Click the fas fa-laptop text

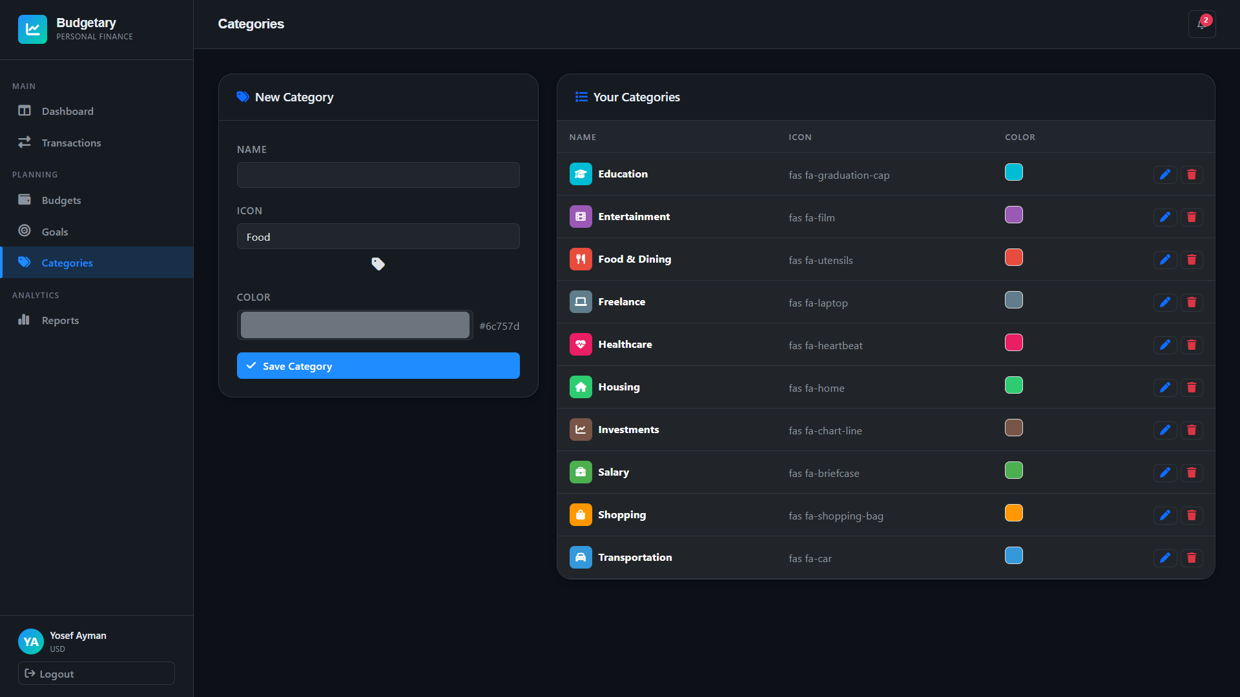[818, 303]
